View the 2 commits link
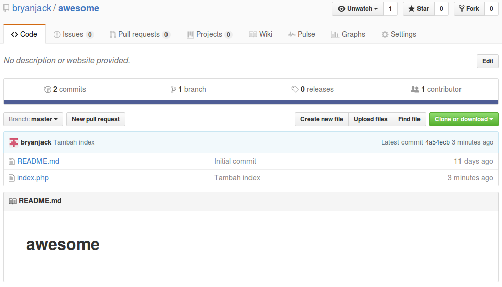The width and height of the screenshot is (502, 287). pyautogui.click(x=65, y=89)
